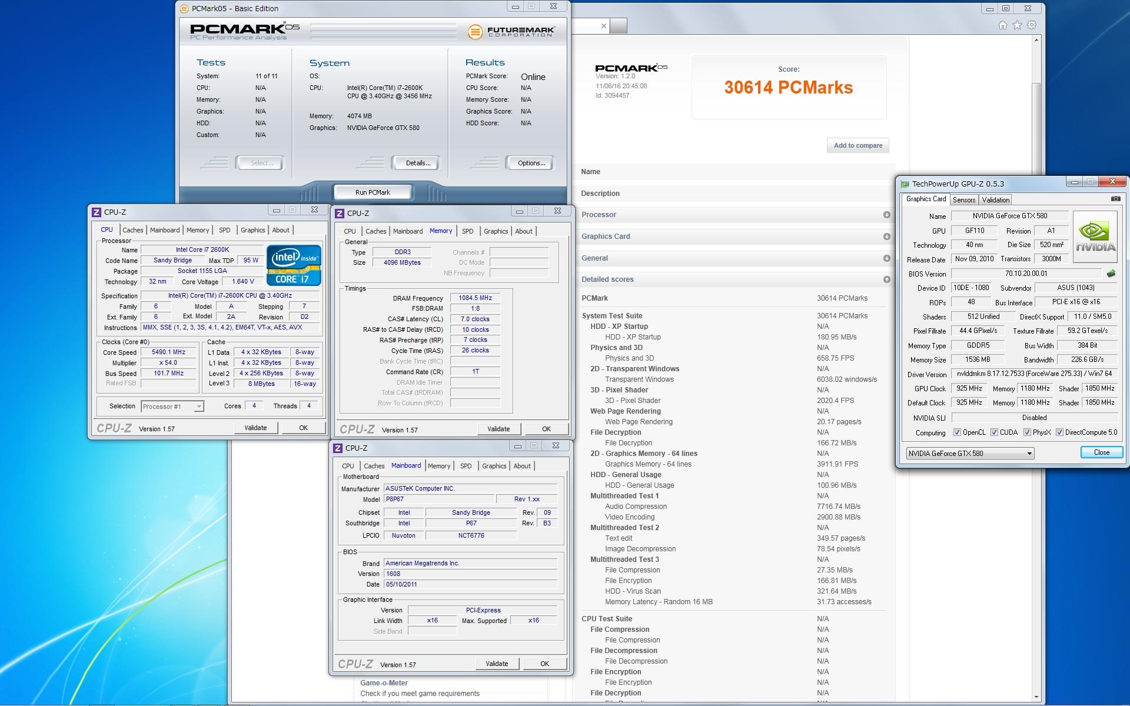Screen dimensions: 1130x706
Task: Click Validate in CPU-Z Mainboard window
Action: pos(497,664)
